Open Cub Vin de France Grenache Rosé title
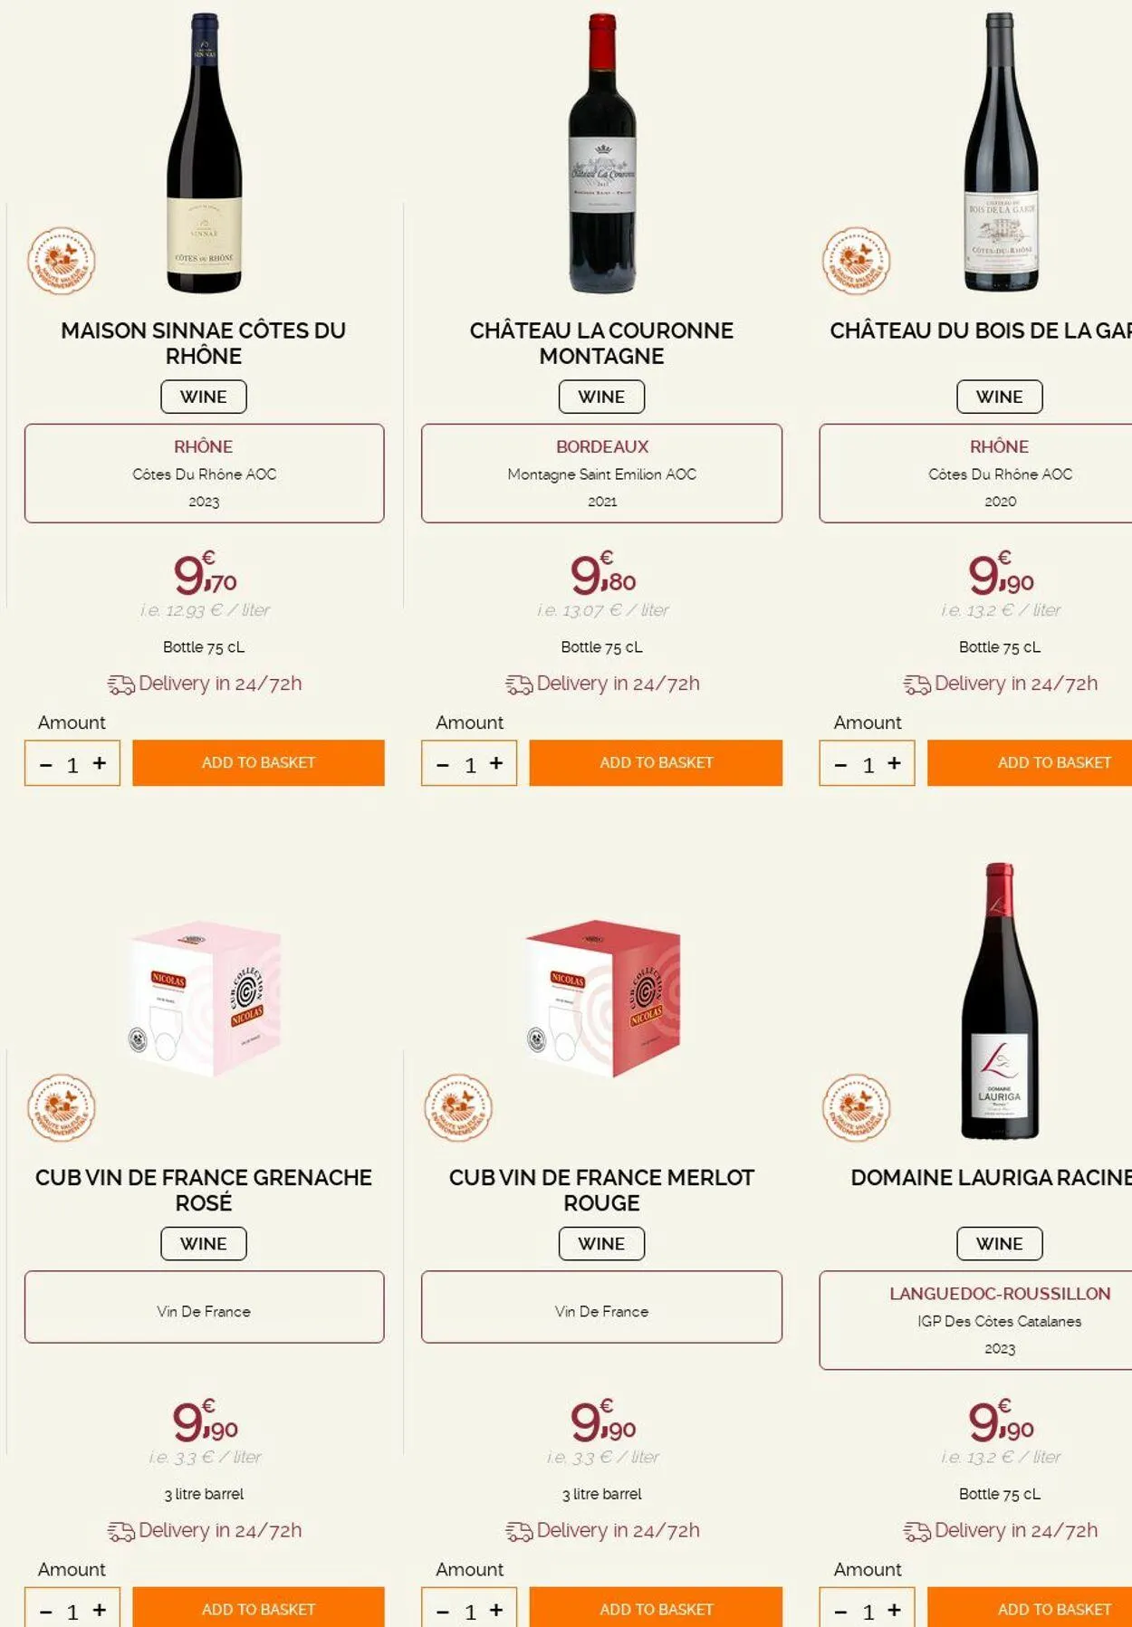The height and width of the screenshot is (1627, 1132). point(204,1190)
